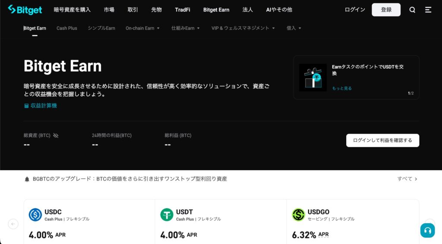This screenshot has width=442, height=244.
Task: Click もっと見る in promo card
Action: [x=342, y=88]
